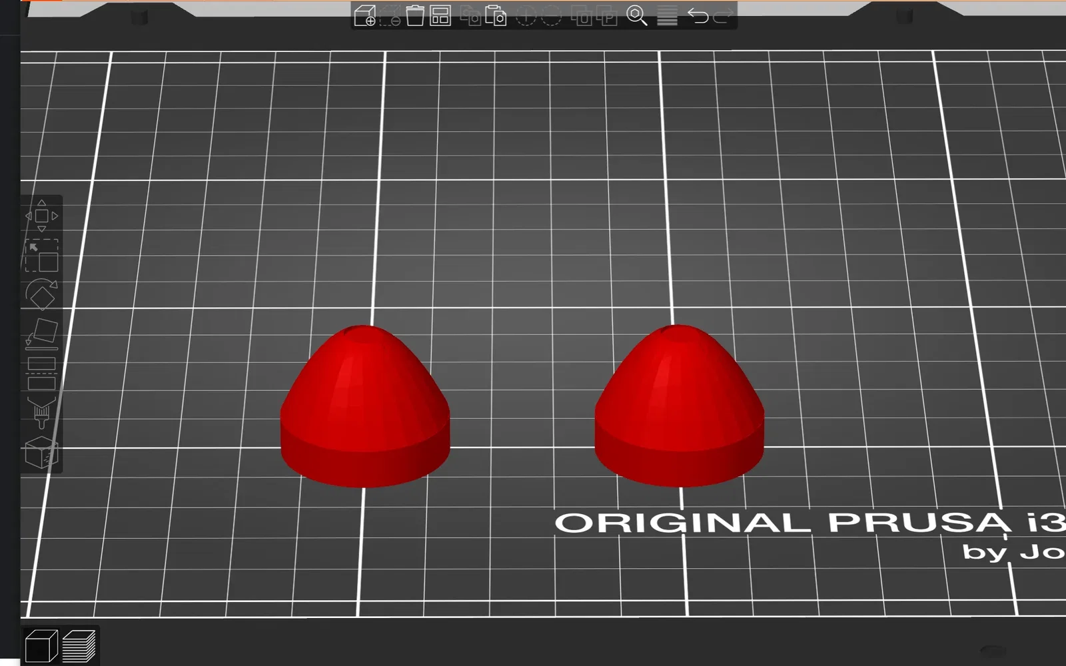Select the right red dome model

(x=680, y=406)
